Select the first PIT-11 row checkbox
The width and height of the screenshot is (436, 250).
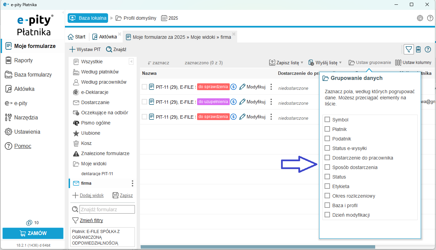(x=144, y=87)
